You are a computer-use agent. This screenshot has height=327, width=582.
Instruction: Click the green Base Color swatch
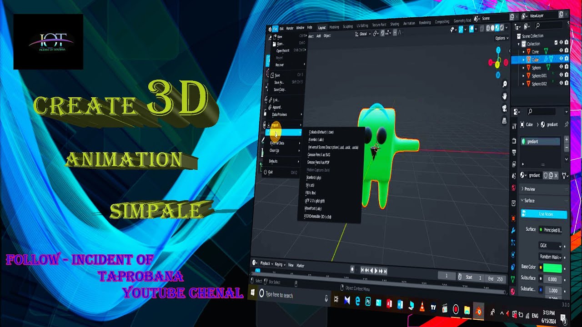click(552, 268)
